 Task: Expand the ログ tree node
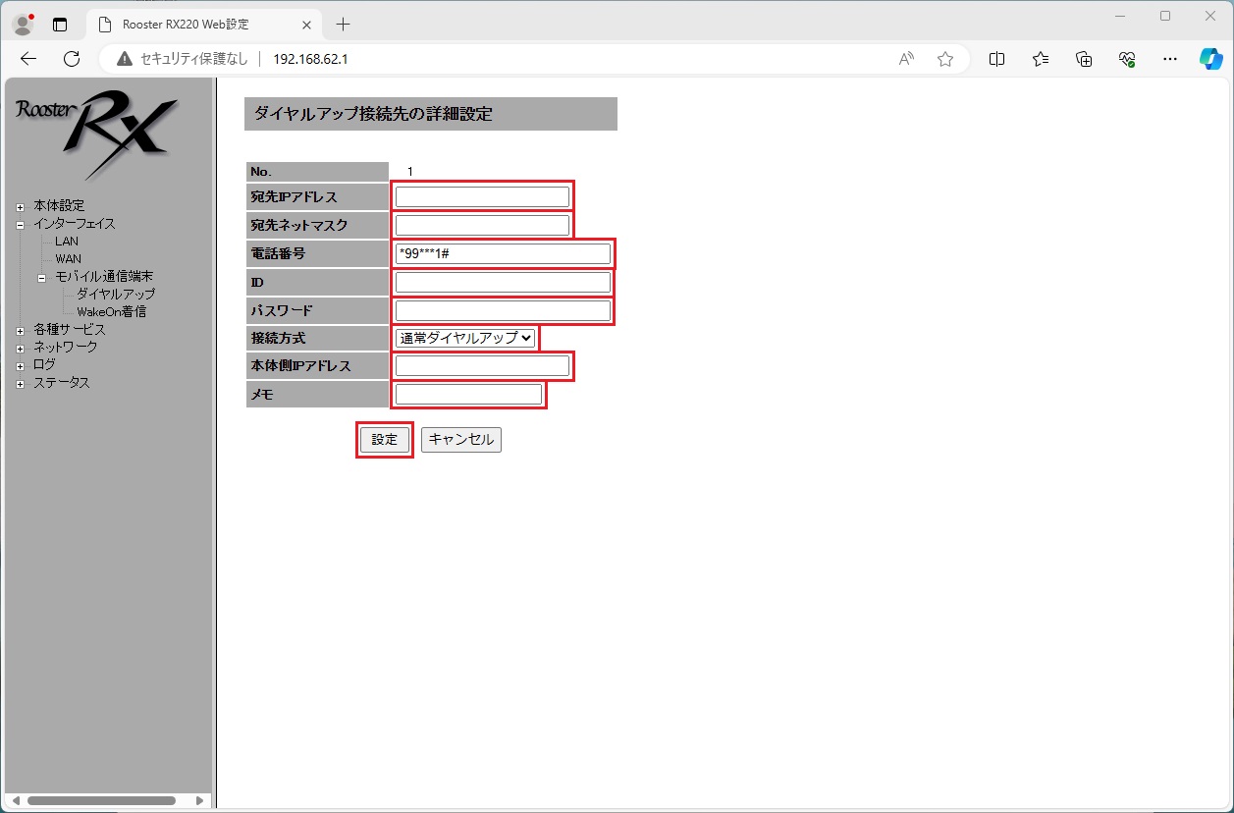pos(21,365)
